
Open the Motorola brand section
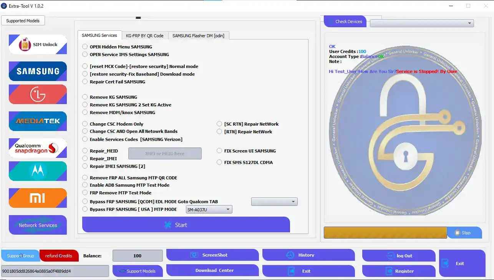[38, 171]
